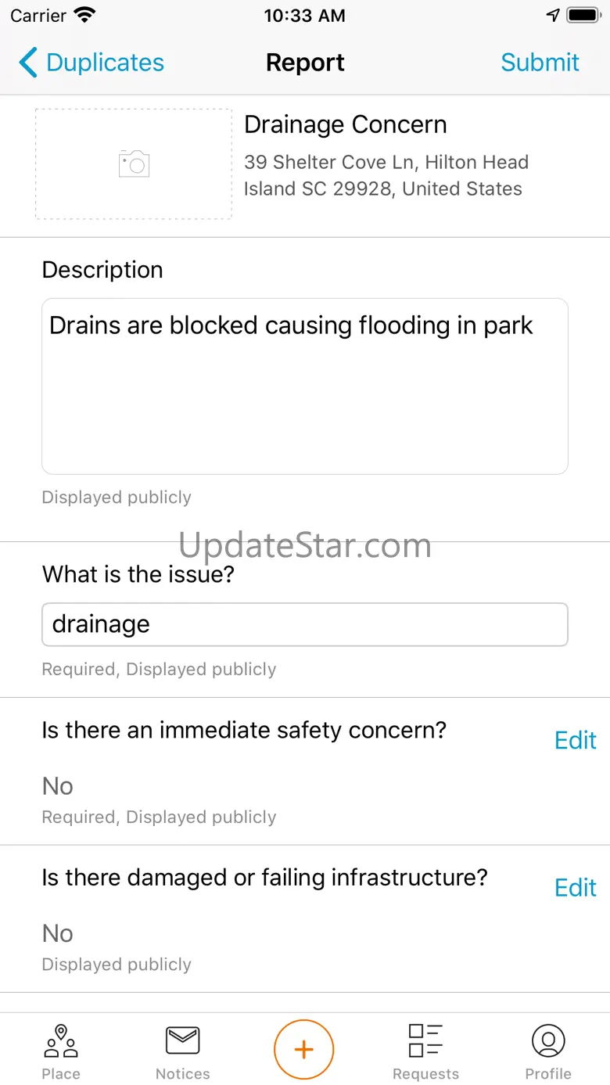Image resolution: width=610 pixels, height=1085 pixels.
Task: Tap the Wi-Fi status bar icon
Action: pyautogui.click(x=84, y=15)
